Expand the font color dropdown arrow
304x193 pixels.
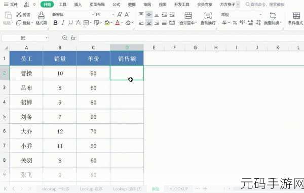pyautogui.click(x=122, y=23)
